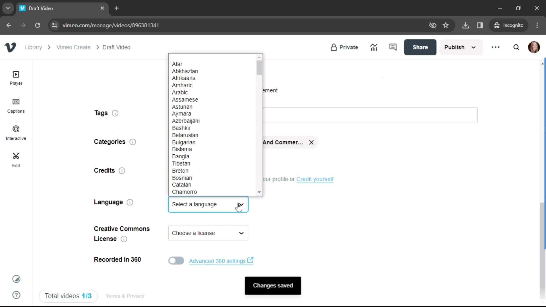Image resolution: width=546 pixels, height=307 pixels.
Task: Show info tooltip for Categories
Action: [133, 142]
